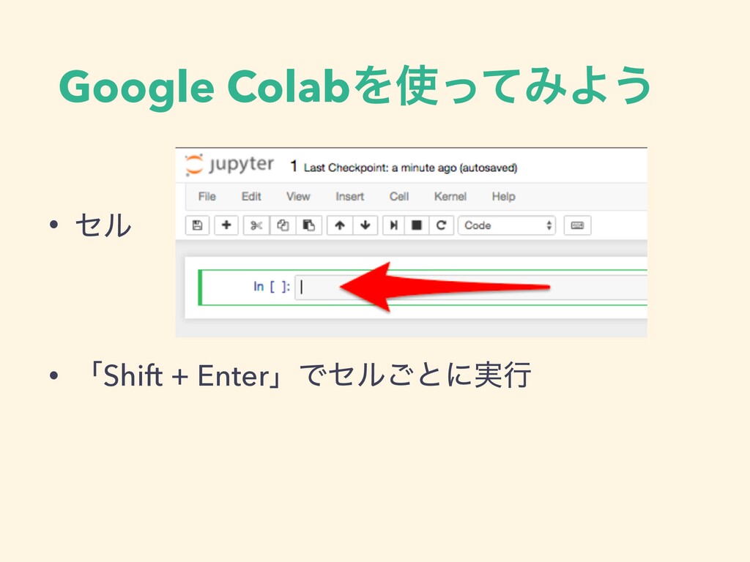Open the Kernel menu
Image resolution: width=750 pixels, height=562 pixels.
(x=450, y=196)
